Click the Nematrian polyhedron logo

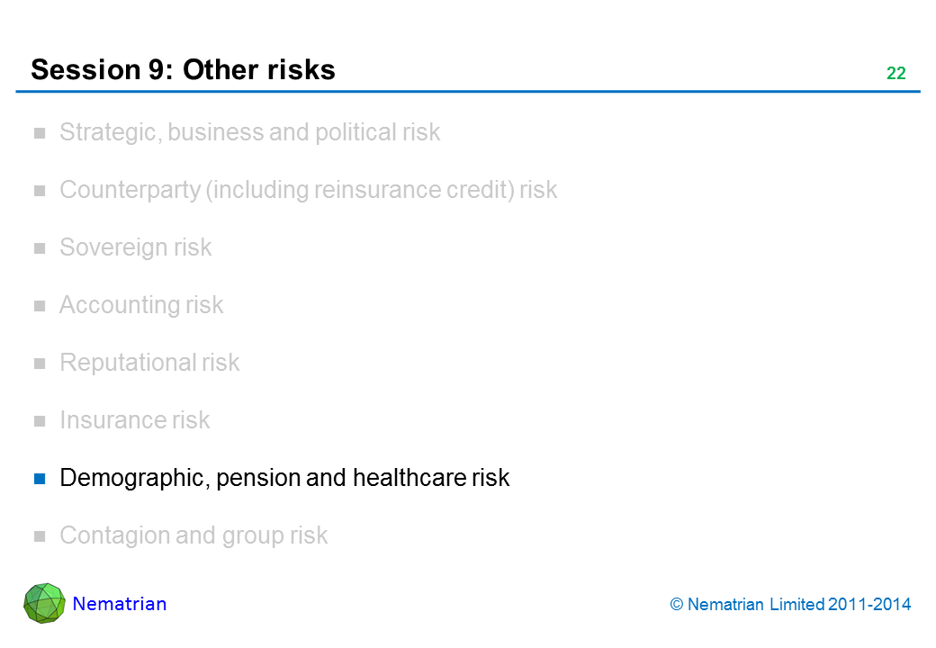(44, 603)
